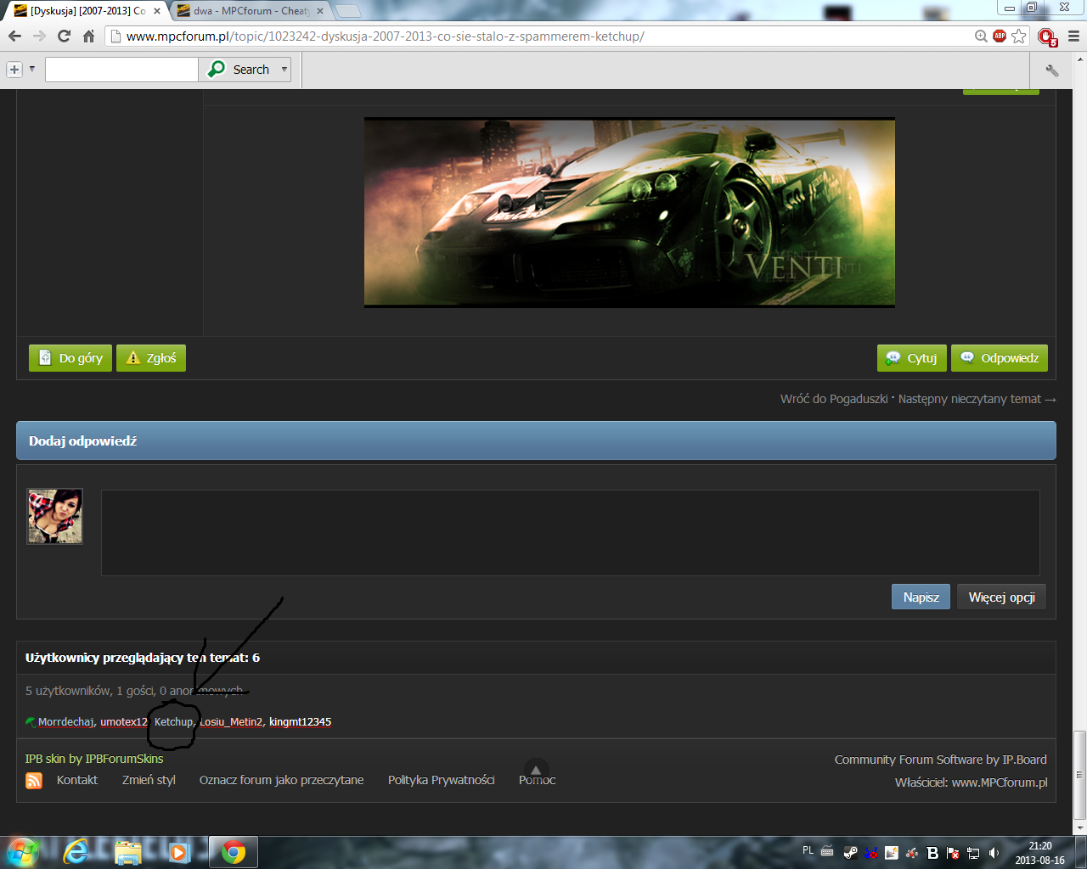Image resolution: width=1087 pixels, height=869 pixels.
Task: Click the round scroll-to-top arrow icon above Pomoc
Action: [x=536, y=770]
